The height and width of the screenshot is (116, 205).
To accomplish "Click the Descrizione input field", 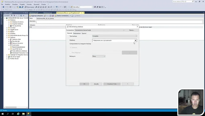I will 120,22.
